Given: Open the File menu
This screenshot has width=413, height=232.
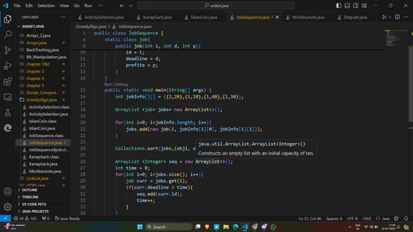Looking at the screenshot, I should pos(17,5).
